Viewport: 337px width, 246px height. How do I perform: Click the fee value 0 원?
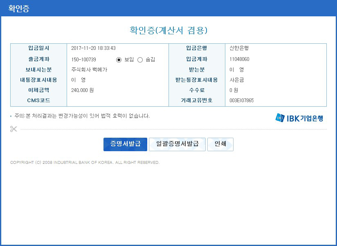(x=234, y=90)
